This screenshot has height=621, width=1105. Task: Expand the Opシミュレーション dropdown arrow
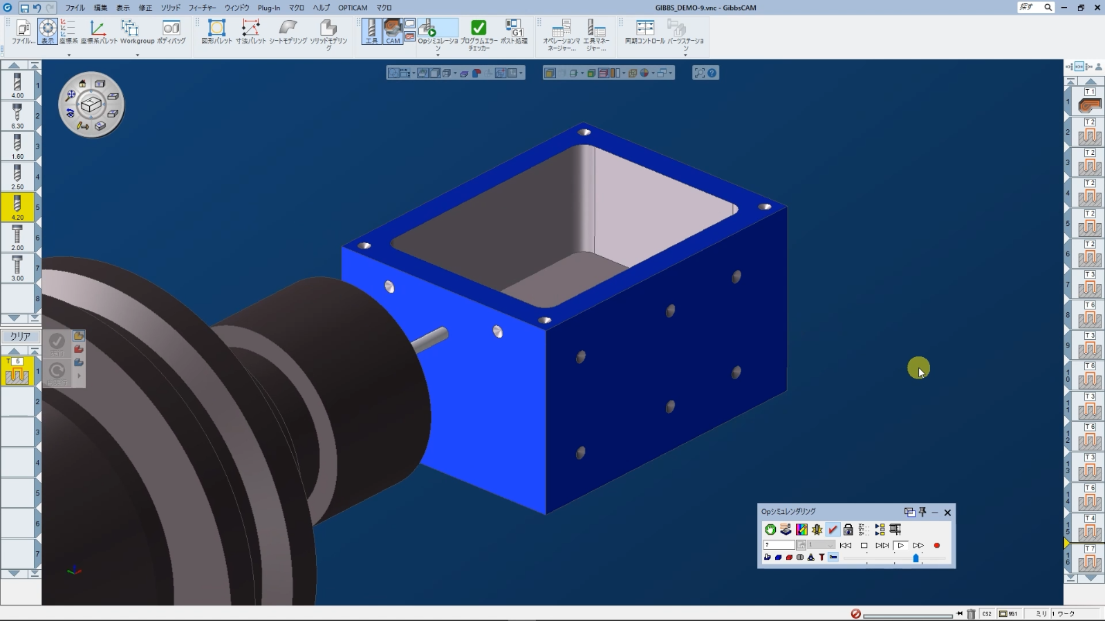(x=438, y=55)
